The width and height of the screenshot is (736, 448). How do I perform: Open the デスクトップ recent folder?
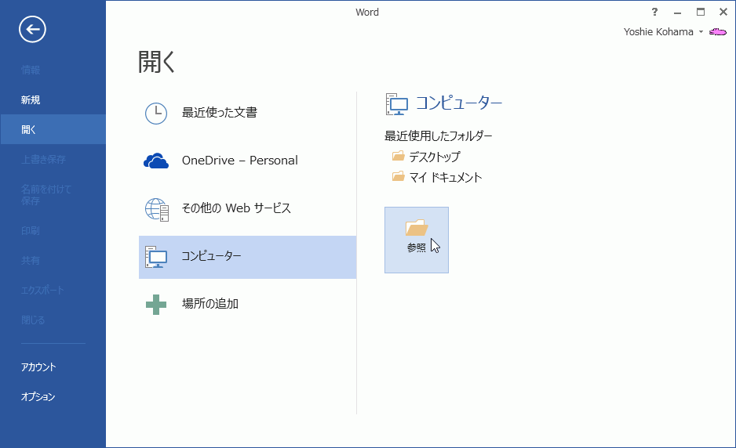click(434, 157)
